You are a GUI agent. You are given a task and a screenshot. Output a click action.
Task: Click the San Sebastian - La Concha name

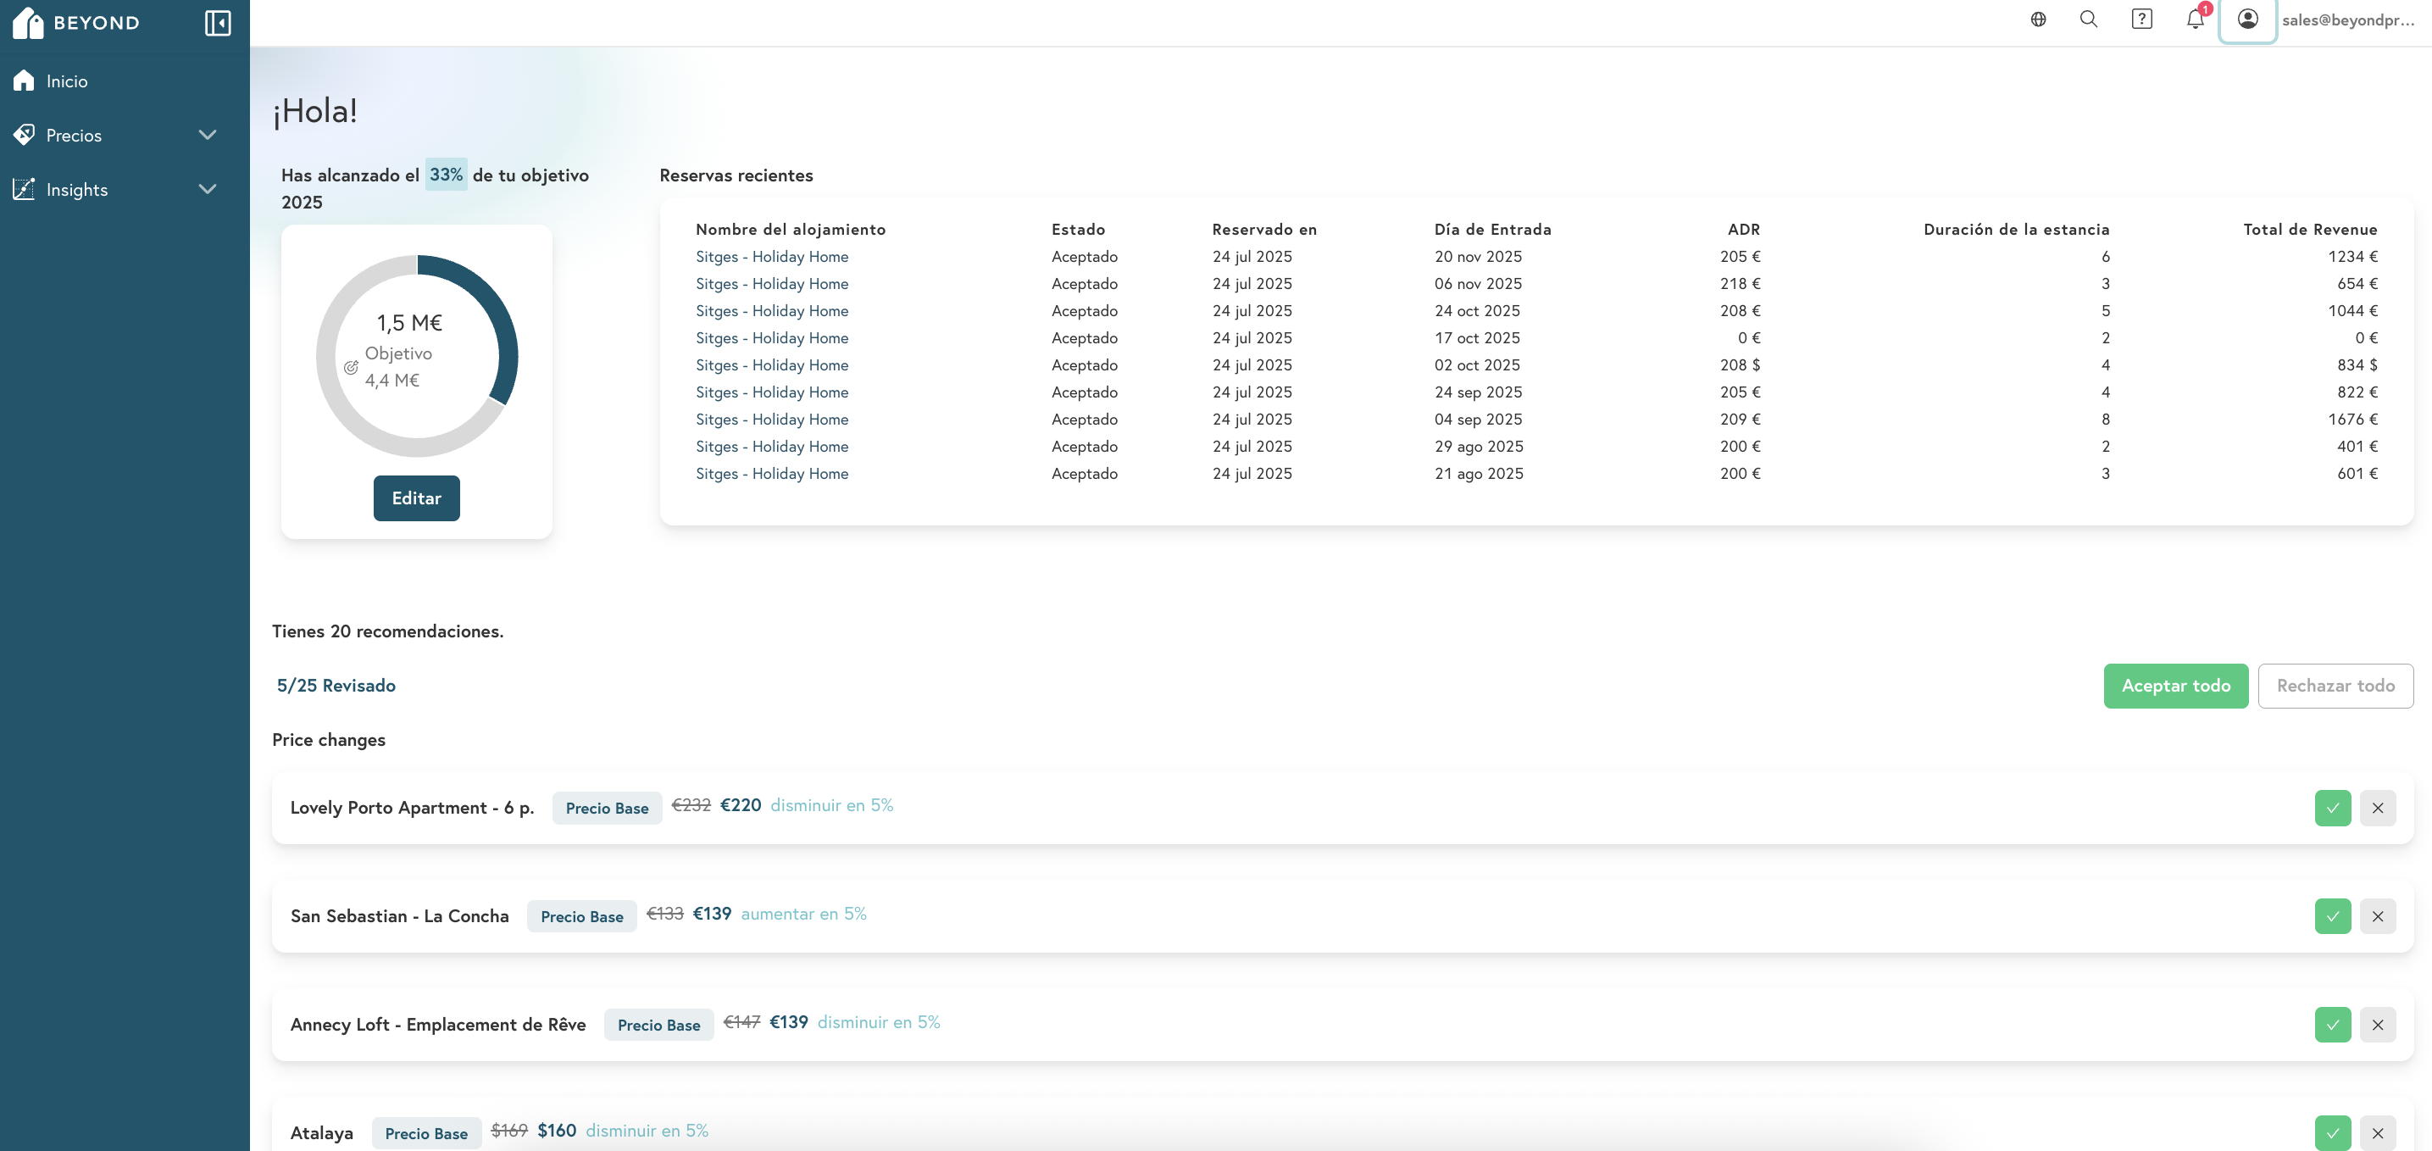(x=399, y=917)
